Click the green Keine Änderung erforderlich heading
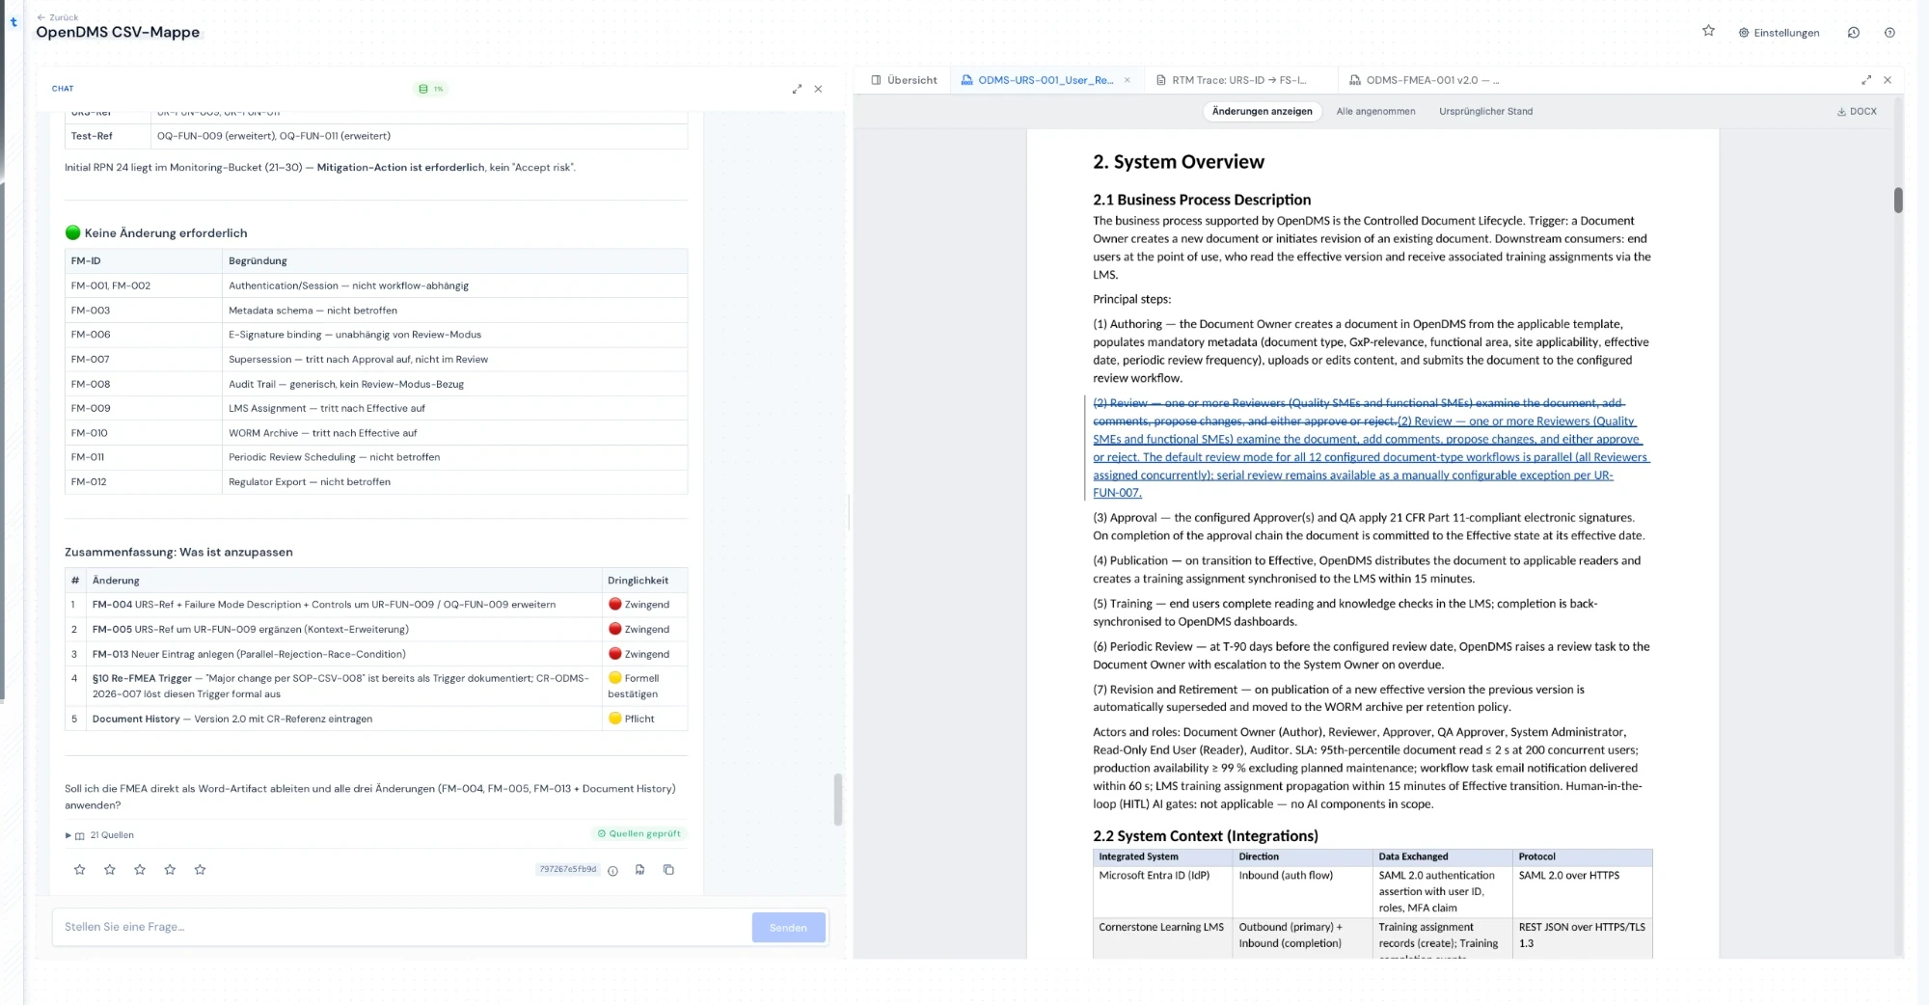 tap(156, 232)
